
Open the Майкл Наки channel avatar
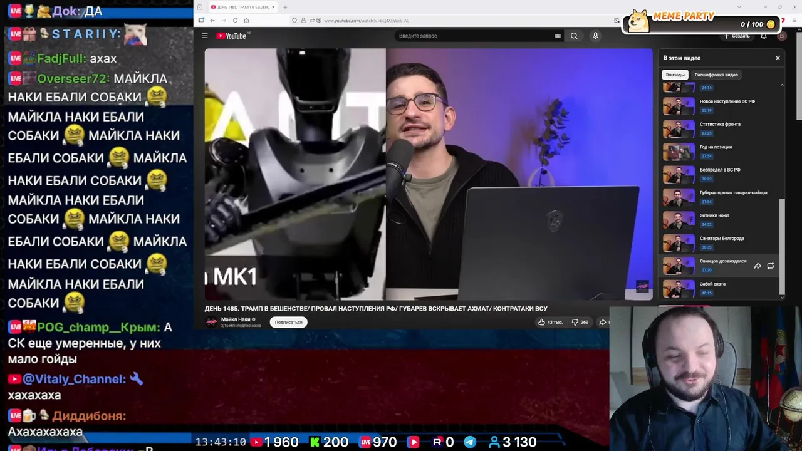click(x=212, y=322)
